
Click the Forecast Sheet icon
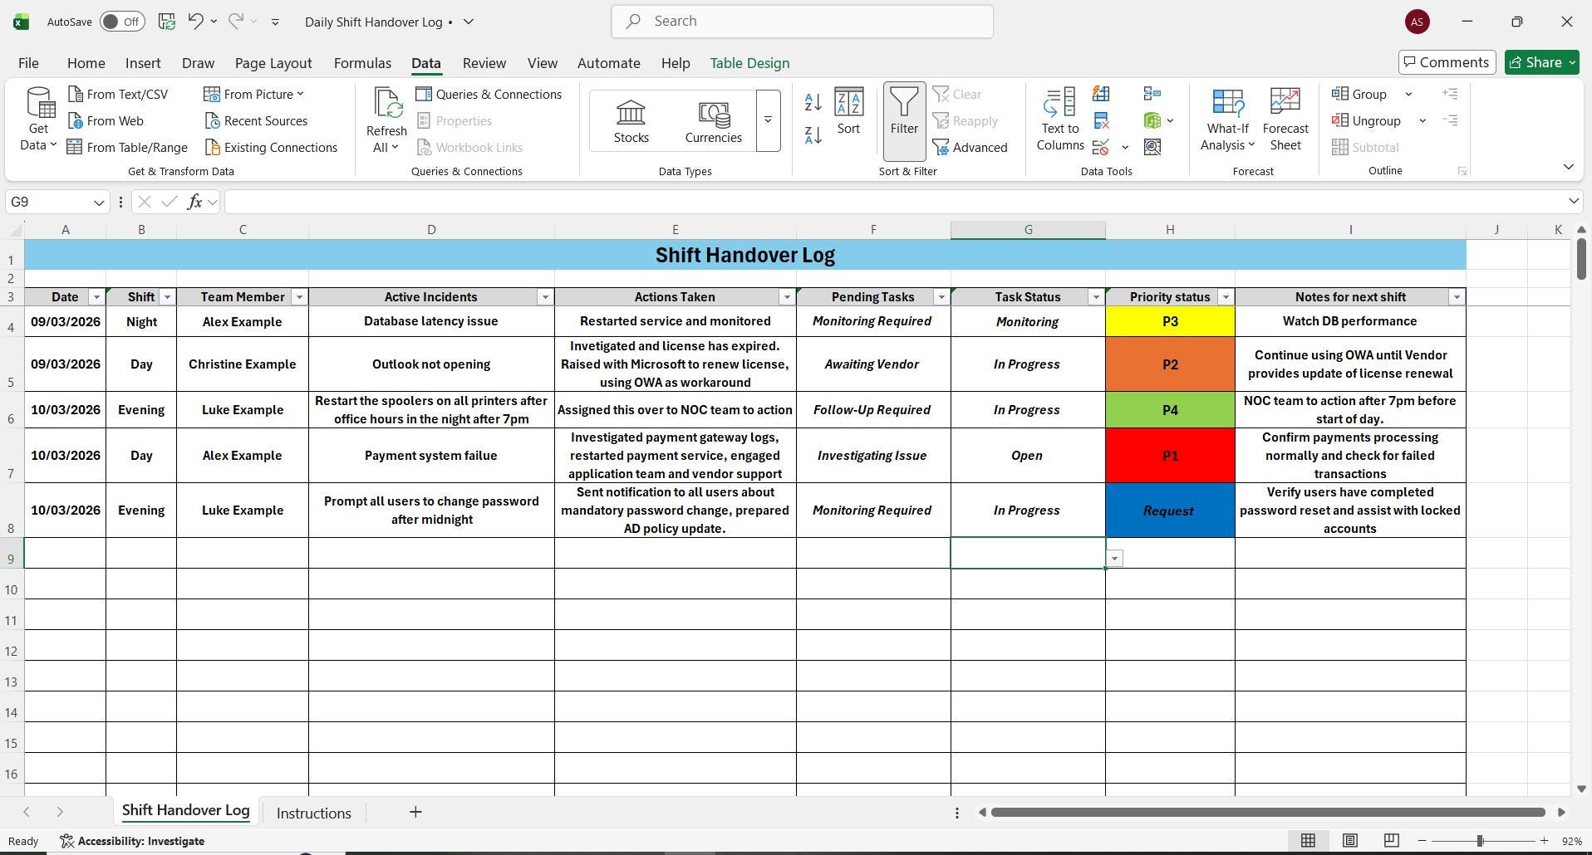click(1285, 120)
